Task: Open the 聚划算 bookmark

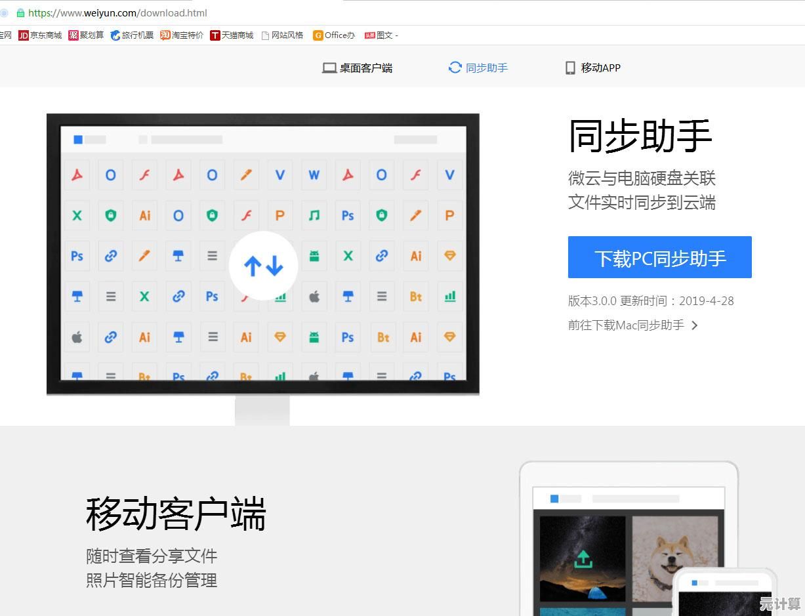Action: pos(86,35)
